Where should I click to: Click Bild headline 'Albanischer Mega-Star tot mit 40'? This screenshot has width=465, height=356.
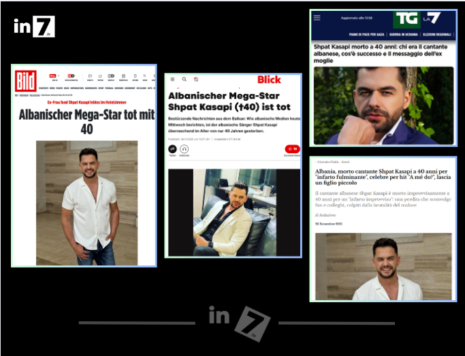[86, 120]
